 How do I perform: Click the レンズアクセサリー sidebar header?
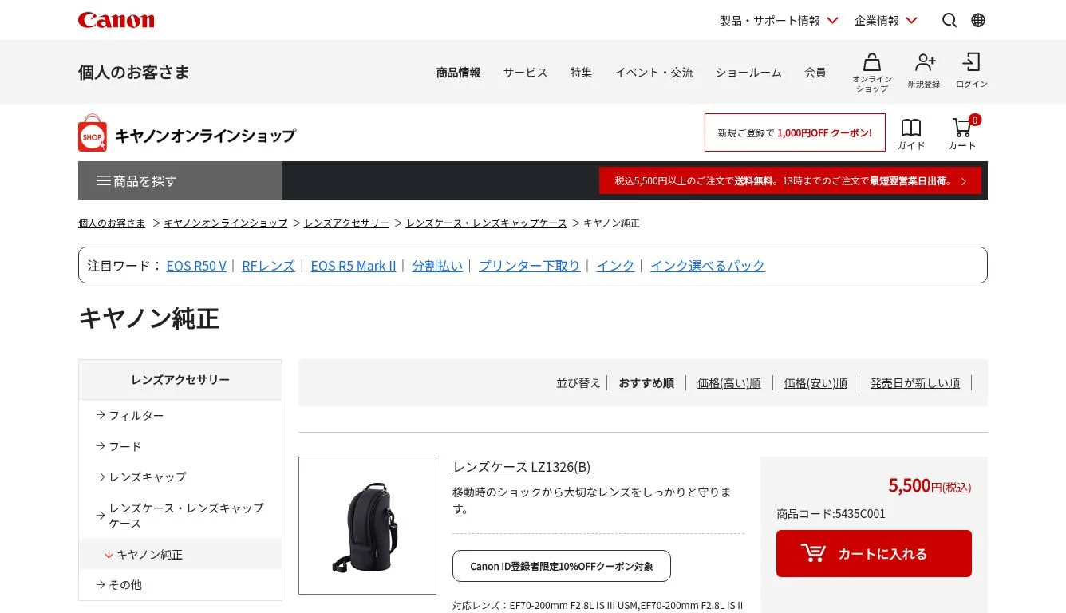(x=180, y=380)
